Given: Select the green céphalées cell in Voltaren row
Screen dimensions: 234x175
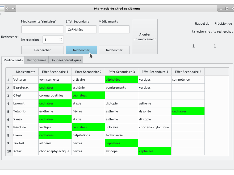Looking at the screenshot, I should (122, 80).
